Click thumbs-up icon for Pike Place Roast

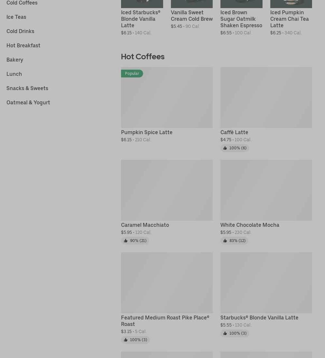point(126,340)
